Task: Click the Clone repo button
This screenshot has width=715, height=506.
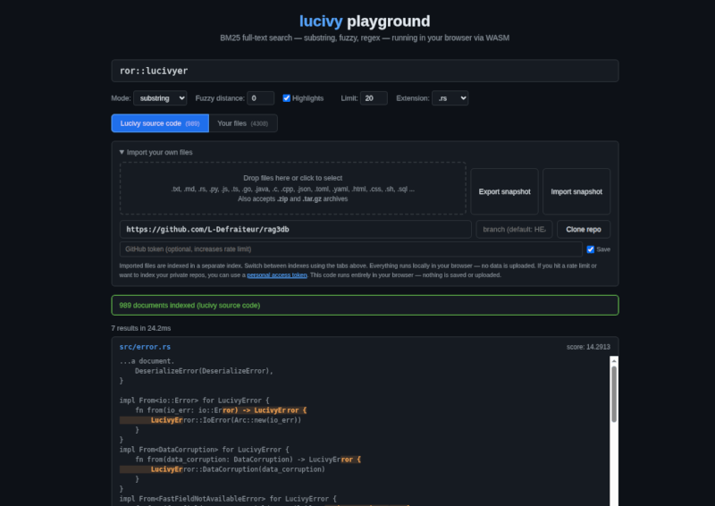Action: [x=584, y=230]
